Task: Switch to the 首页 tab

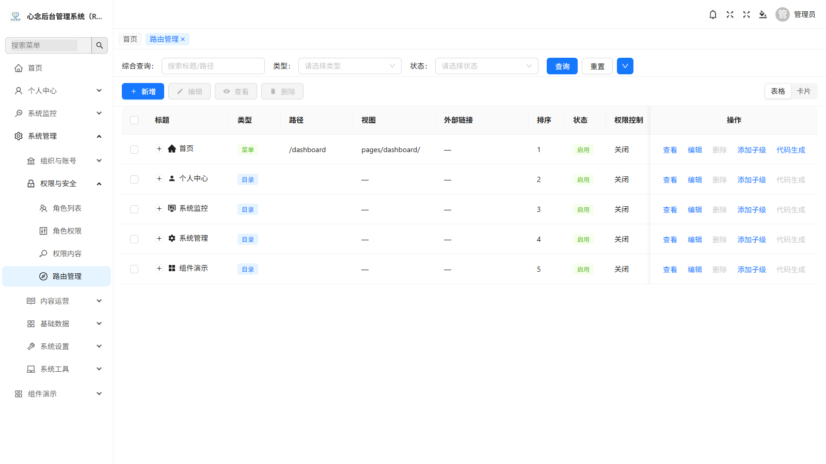Action: [x=130, y=39]
